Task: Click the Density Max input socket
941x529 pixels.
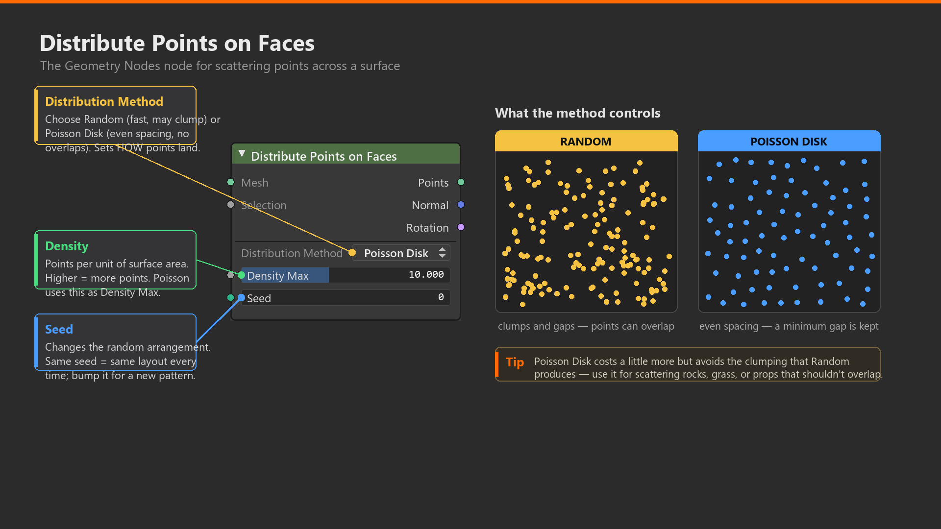Action: (x=231, y=275)
